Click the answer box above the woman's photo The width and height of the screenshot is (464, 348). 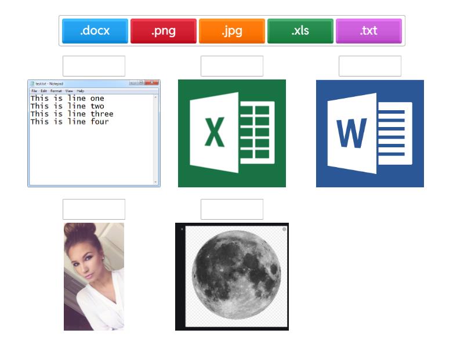[94, 209]
